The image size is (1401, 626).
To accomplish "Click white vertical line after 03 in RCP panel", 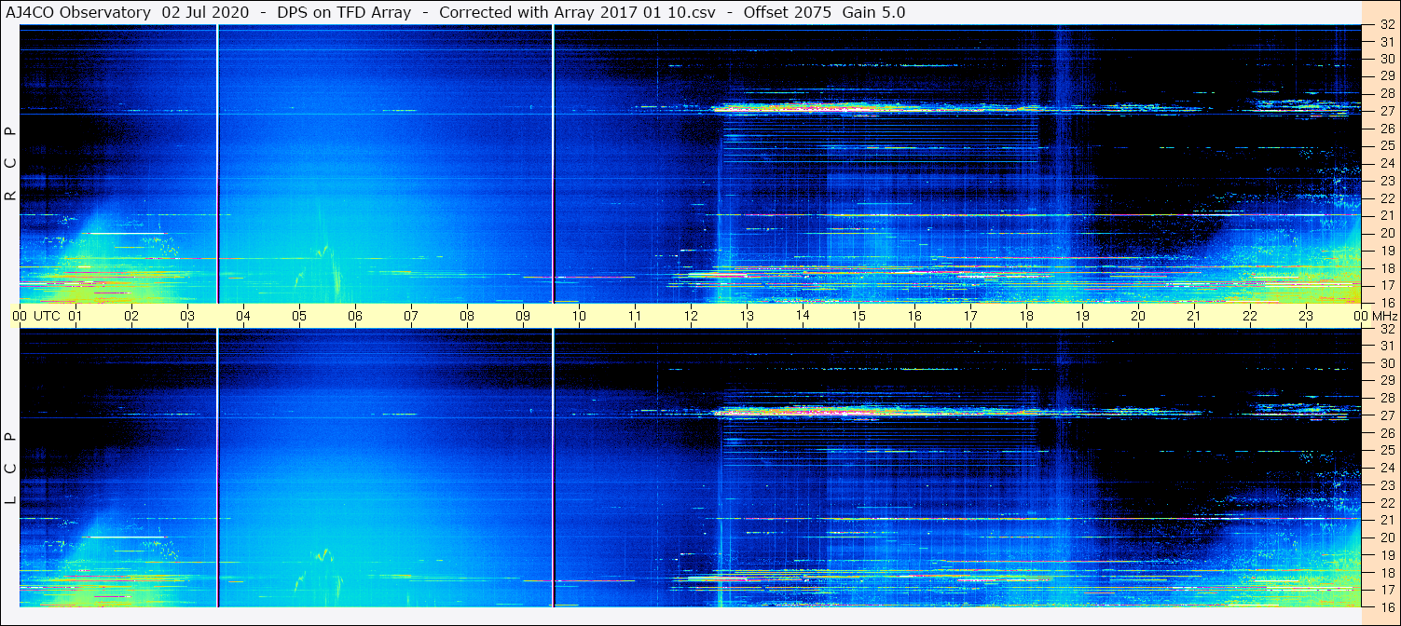I will point(217,164).
